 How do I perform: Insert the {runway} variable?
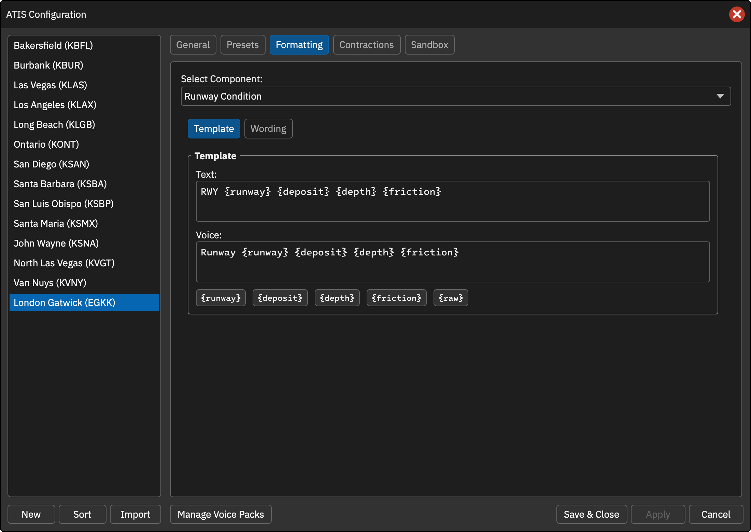[x=221, y=298]
